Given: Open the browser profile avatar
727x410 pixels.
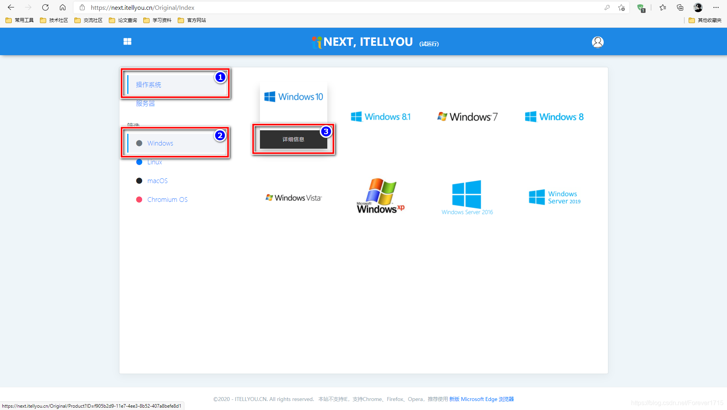Looking at the screenshot, I should click(698, 7).
